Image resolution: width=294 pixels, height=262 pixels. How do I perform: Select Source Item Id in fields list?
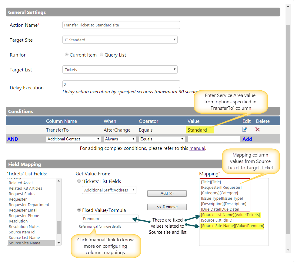click(x=22, y=232)
